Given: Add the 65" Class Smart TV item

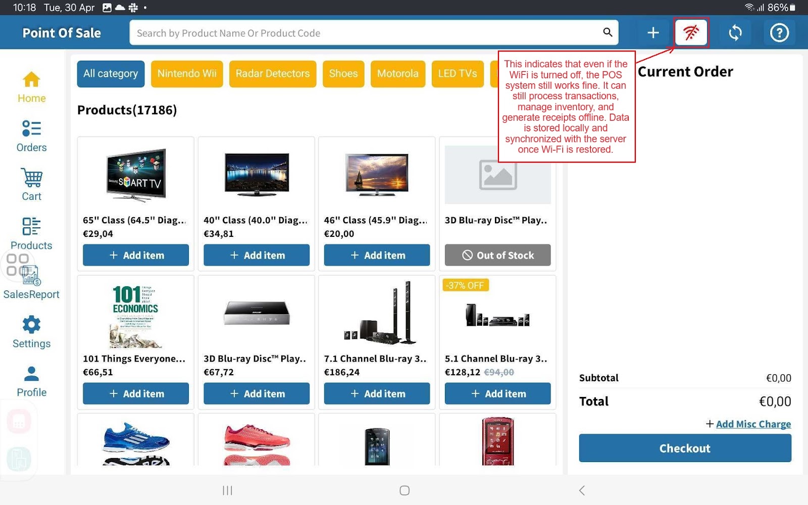Looking at the screenshot, I should click(x=136, y=255).
